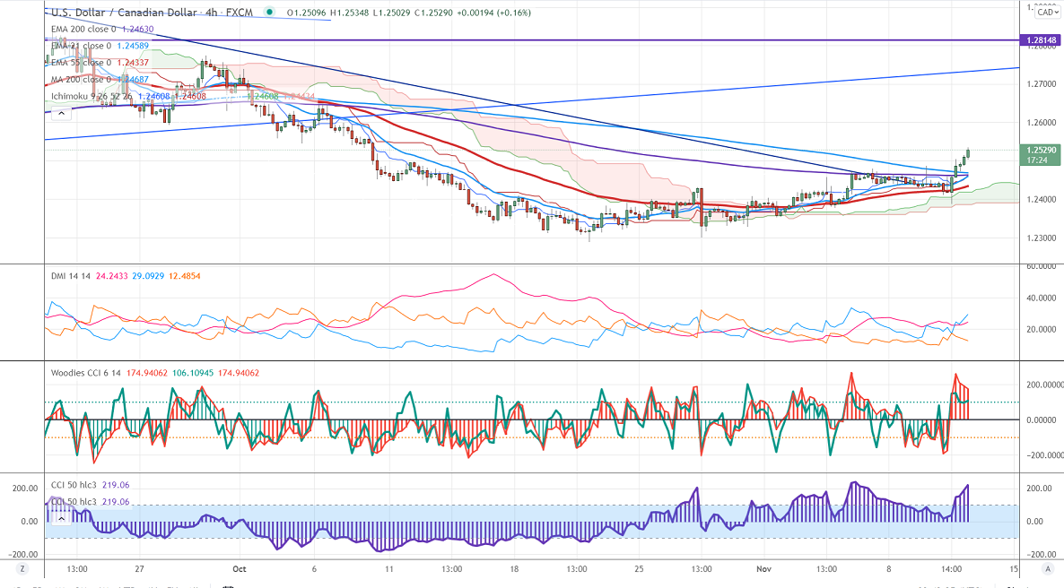Click the 11 date on time axis
Viewport: 1064px width, 588px height.
click(388, 569)
